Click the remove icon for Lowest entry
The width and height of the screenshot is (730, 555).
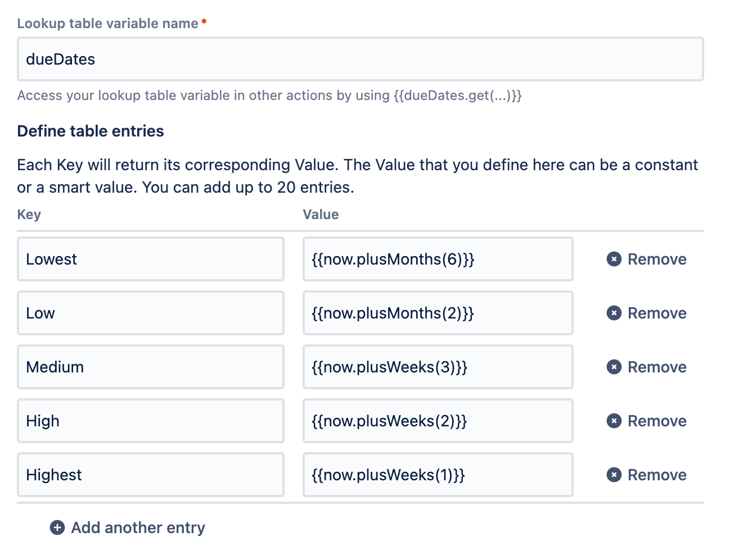point(614,259)
